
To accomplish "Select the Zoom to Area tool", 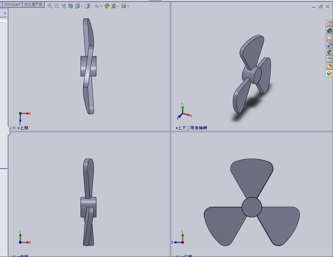I will pos(56,6).
